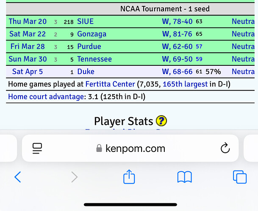View the W, 81-76 Gonzaga box score
The width and height of the screenshot is (258, 211).
click(177, 34)
